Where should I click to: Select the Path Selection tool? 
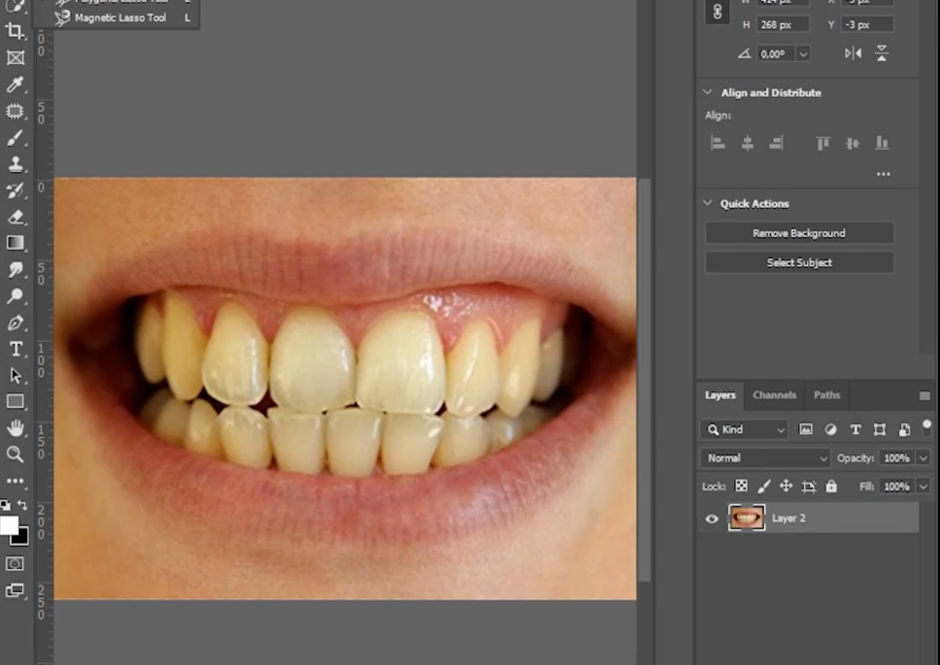(15, 376)
